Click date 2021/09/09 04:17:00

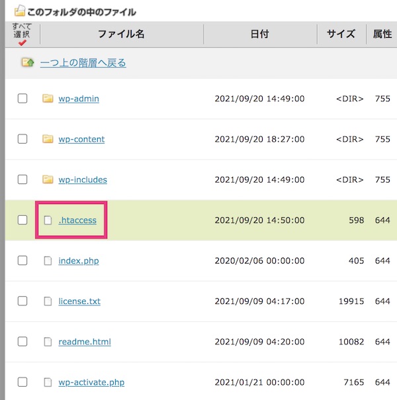point(259,301)
